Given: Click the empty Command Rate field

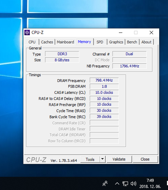Looking at the screenshot, I should point(104,123).
